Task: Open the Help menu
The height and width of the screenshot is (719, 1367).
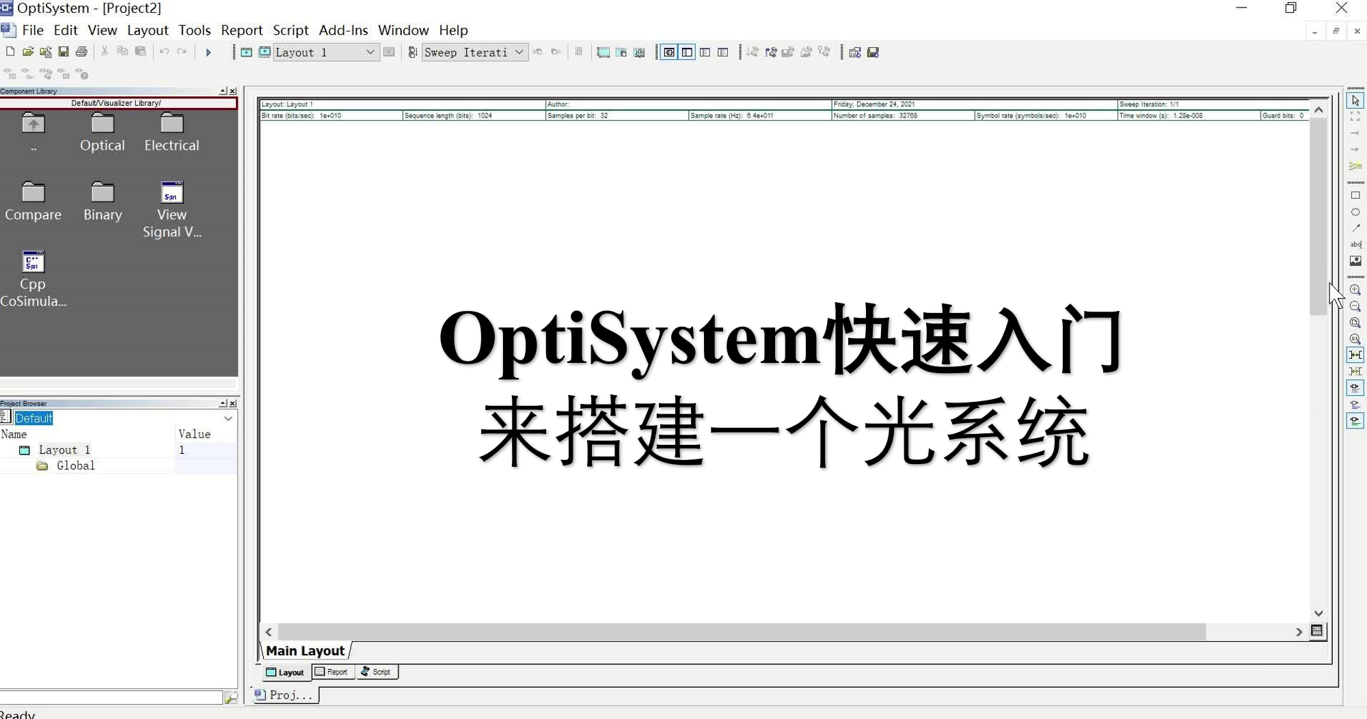Action: pyautogui.click(x=453, y=30)
